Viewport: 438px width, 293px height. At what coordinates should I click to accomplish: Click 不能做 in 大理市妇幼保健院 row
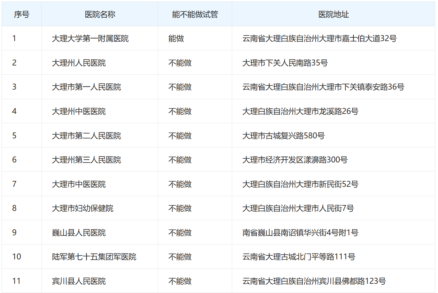(x=180, y=208)
